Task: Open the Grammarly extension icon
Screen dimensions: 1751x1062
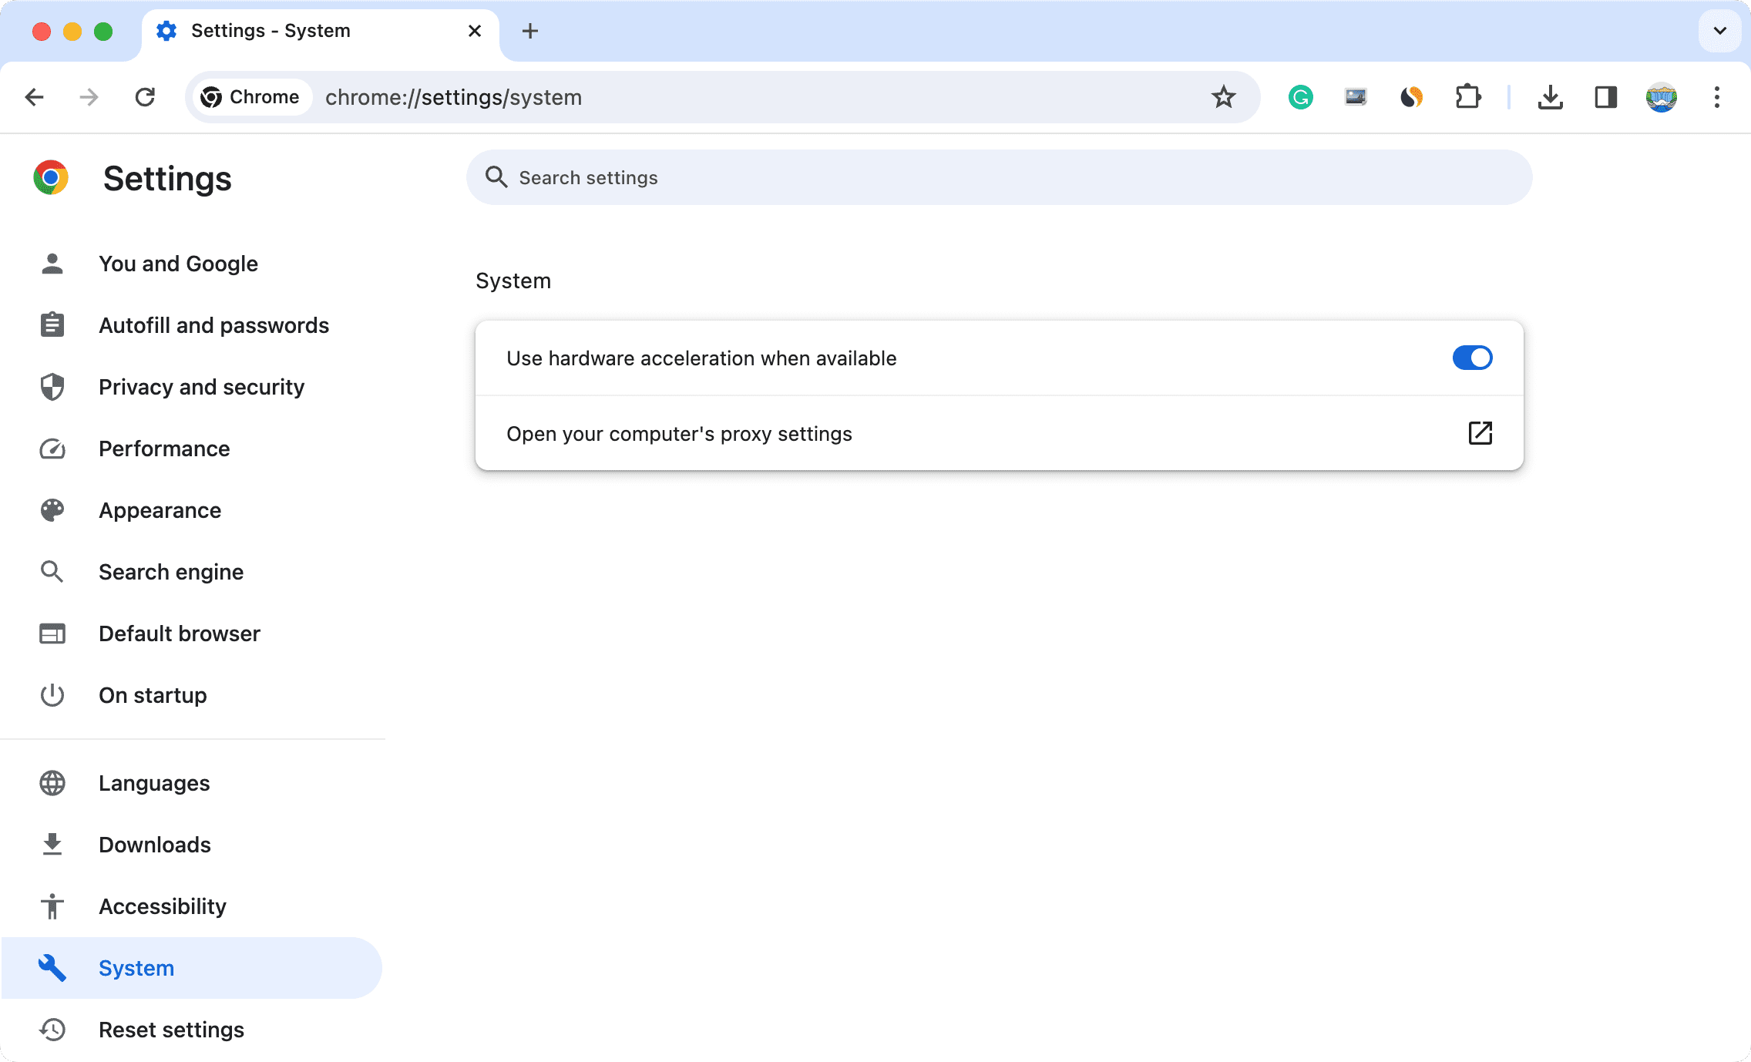Action: (1300, 97)
